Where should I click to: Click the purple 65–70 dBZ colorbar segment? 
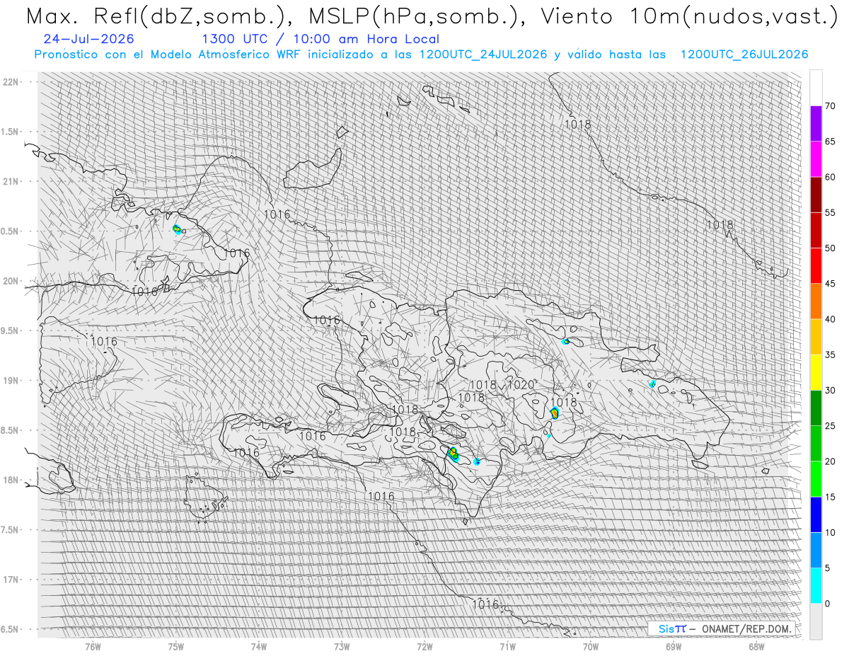tap(816, 124)
